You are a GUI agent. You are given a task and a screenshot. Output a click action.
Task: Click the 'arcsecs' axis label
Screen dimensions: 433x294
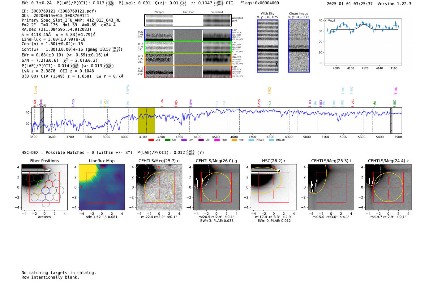point(45,217)
